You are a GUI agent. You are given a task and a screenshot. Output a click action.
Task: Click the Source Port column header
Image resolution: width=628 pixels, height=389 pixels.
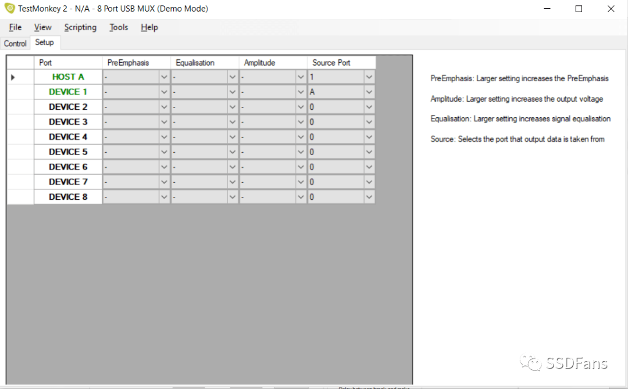pyautogui.click(x=342, y=63)
